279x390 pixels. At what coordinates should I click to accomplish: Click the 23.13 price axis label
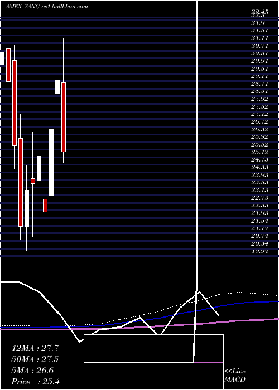[x=259, y=191]
